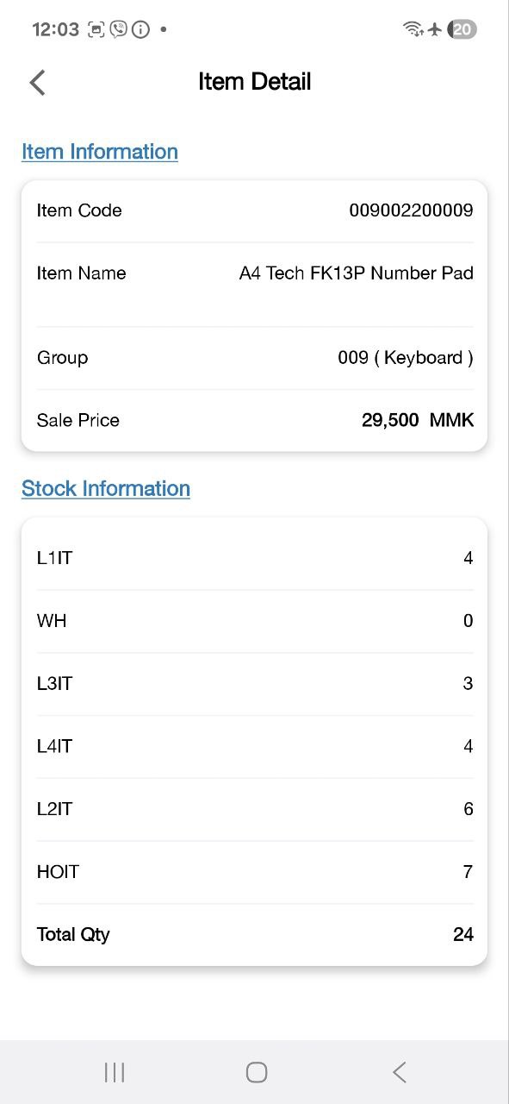Image resolution: width=509 pixels, height=1104 pixels.
Task: Tap the Android home button
Action: [x=256, y=1072]
